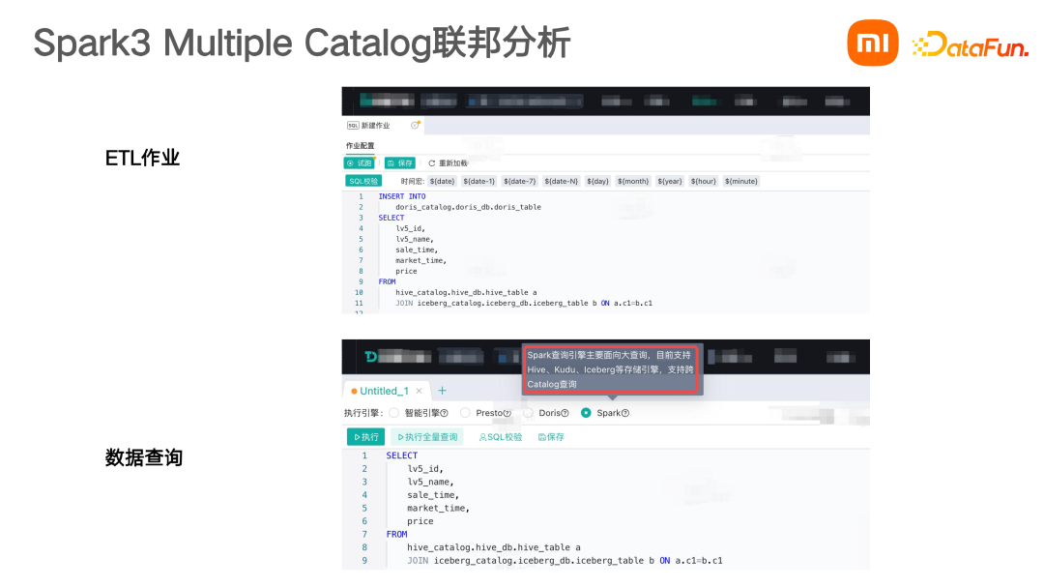
Task: Close the Untitled_1 tab
Action: 419,391
